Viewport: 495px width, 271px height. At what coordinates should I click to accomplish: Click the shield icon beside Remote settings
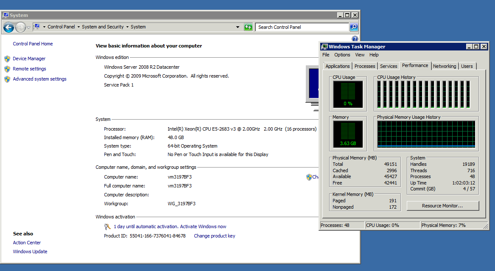(x=7, y=69)
